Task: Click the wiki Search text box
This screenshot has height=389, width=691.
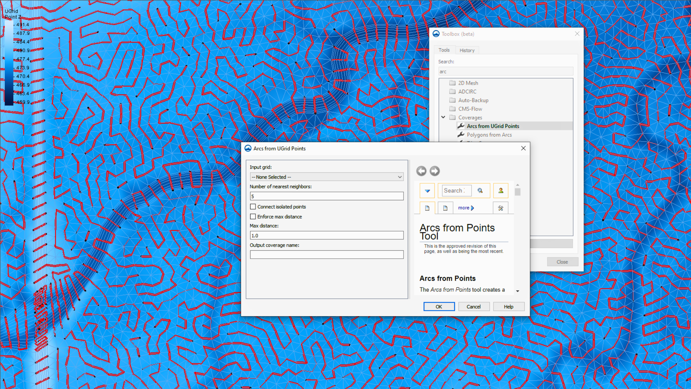Action: pyautogui.click(x=456, y=191)
